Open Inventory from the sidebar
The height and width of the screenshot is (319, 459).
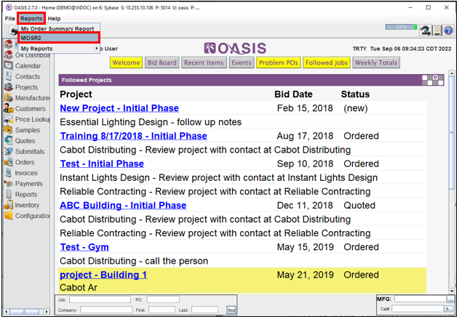click(22, 205)
